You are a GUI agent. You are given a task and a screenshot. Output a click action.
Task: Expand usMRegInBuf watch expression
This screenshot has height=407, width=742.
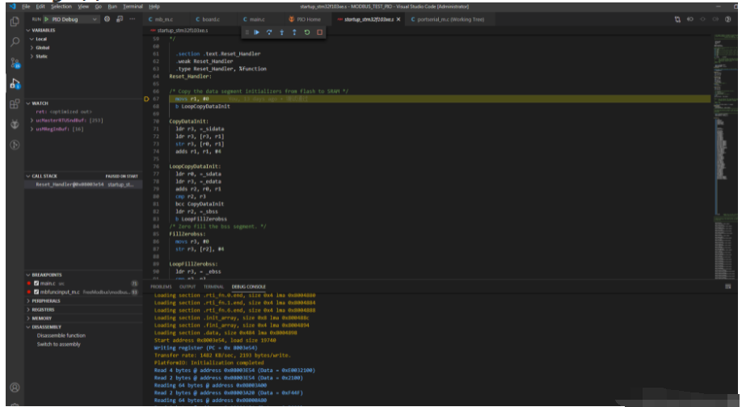pos(32,129)
